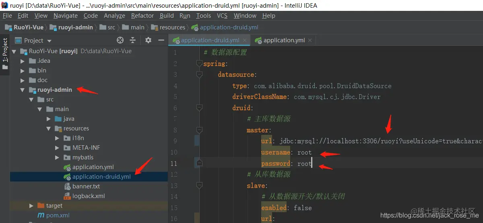Viewport: 483px width, 223px height.
Task: Click RuoYi-Vue breadcrumb in navigation bar
Action: pos(24,27)
